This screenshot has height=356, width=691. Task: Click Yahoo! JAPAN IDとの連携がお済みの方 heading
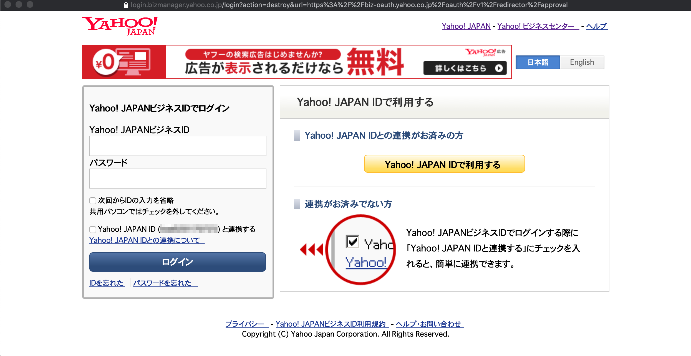click(384, 136)
